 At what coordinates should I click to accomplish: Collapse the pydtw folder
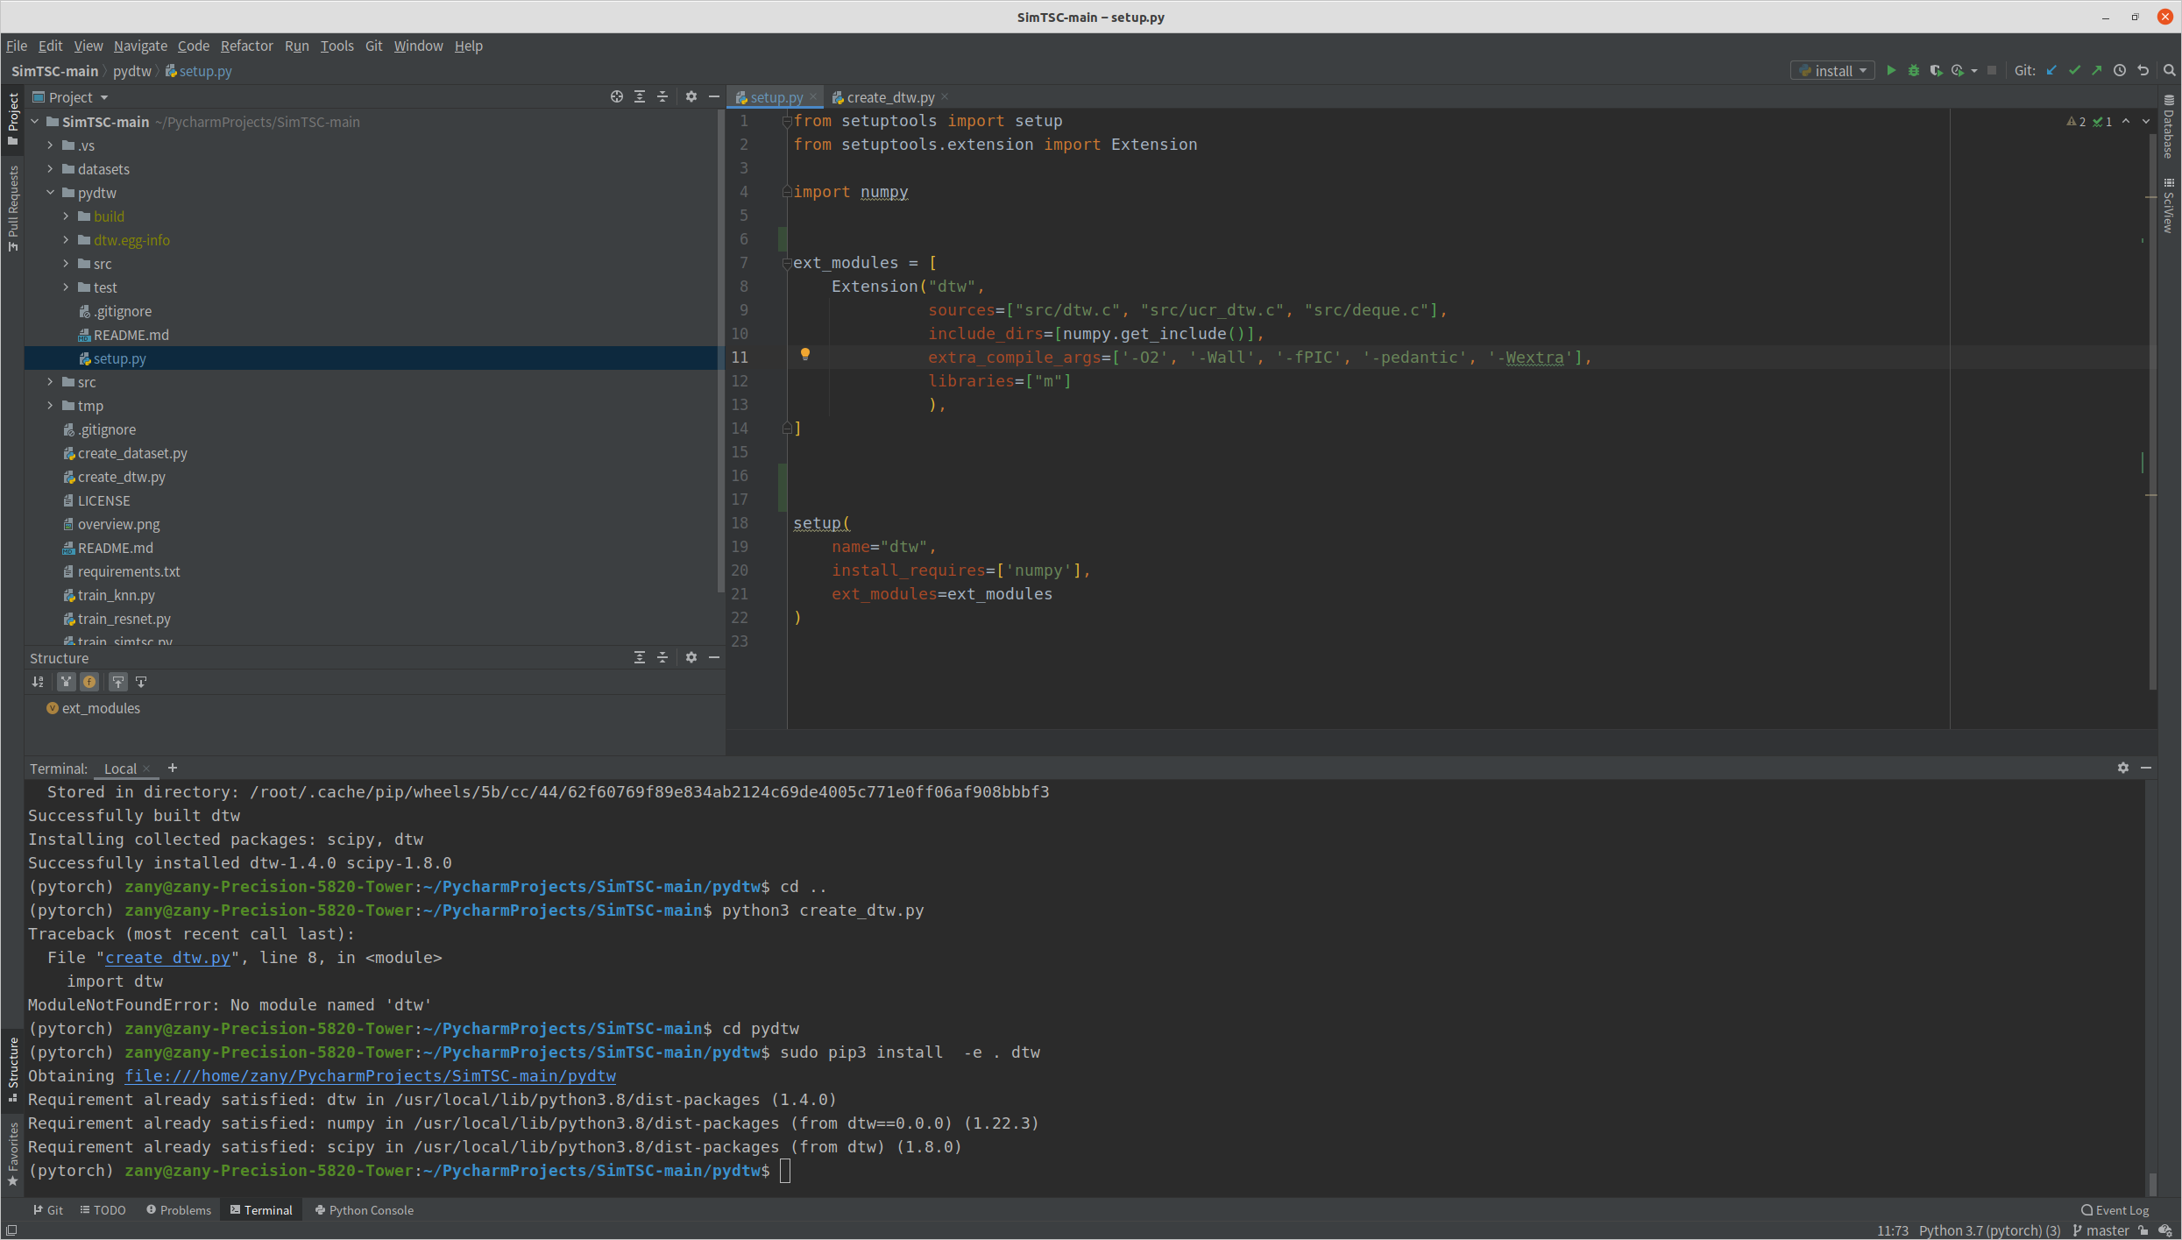(51, 193)
